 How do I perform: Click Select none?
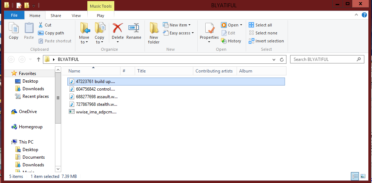[263, 33]
